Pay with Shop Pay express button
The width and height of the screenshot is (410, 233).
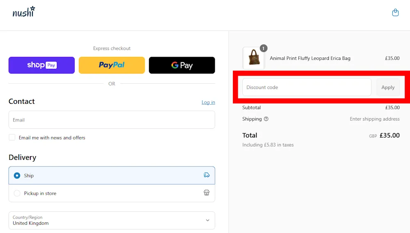41,65
